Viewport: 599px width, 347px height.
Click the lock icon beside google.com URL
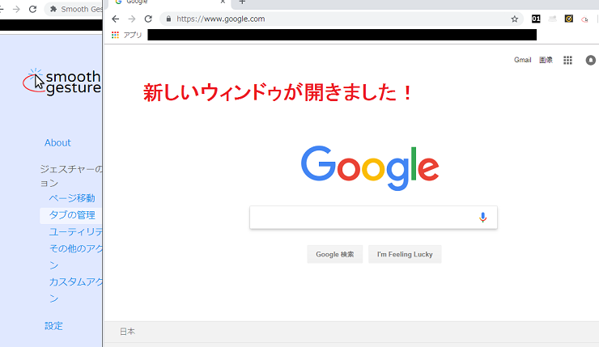pyautogui.click(x=168, y=19)
